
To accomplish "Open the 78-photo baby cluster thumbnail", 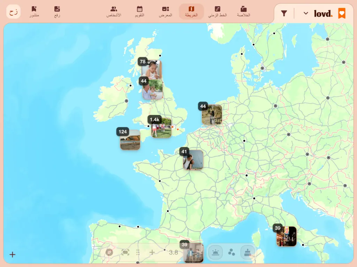I will coord(151,69).
